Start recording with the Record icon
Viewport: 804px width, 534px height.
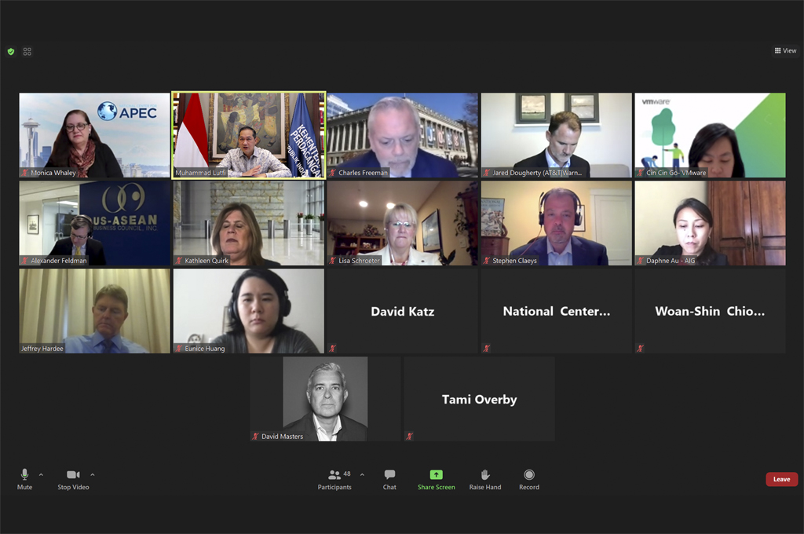coord(529,474)
